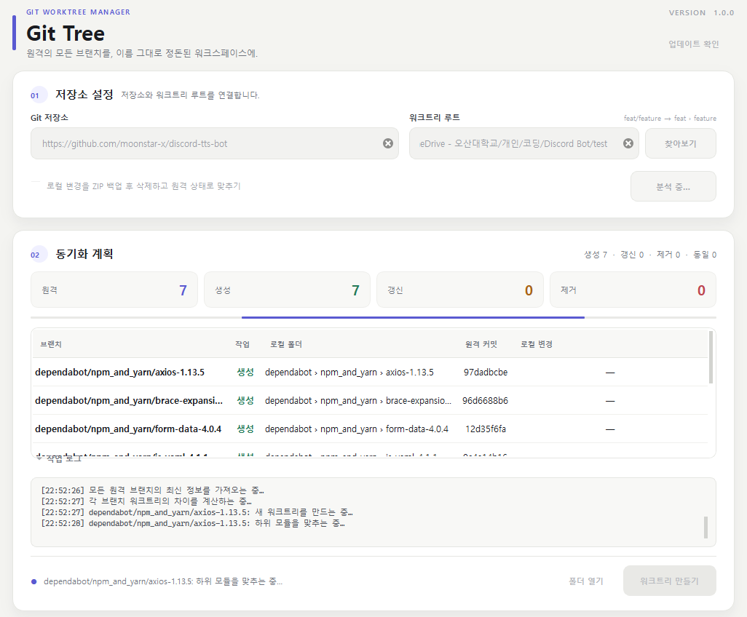The width and height of the screenshot is (747, 617).
Task: Click local folder path axios-1.13.5
Action: point(349,373)
